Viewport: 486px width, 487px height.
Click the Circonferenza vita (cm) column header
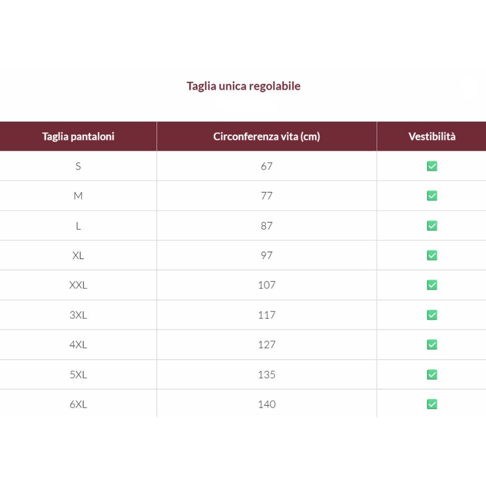point(266,136)
